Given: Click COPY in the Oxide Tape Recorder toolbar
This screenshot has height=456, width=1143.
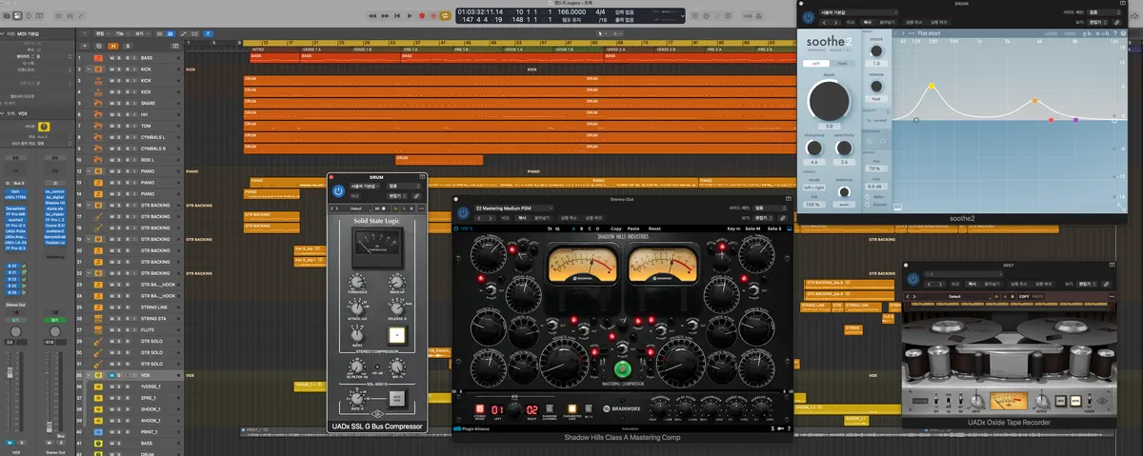Looking at the screenshot, I should tap(1024, 296).
